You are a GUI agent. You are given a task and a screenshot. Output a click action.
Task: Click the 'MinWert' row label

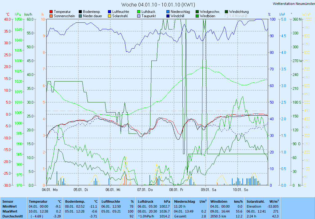[x=10, y=207]
